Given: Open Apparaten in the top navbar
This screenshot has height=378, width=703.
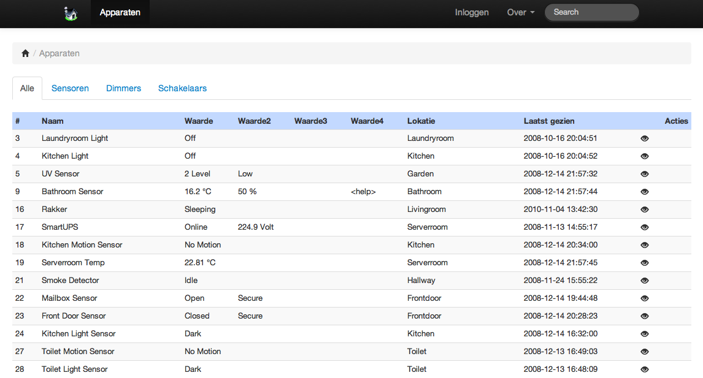Looking at the screenshot, I should [x=120, y=12].
